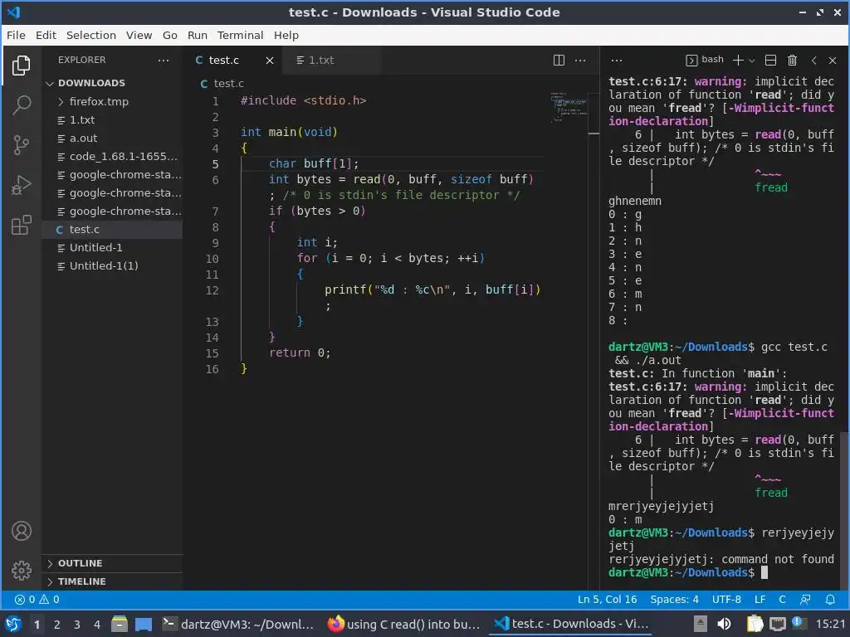The width and height of the screenshot is (850, 637).
Task: Select the bash terminal label
Action: (x=705, y=60)
